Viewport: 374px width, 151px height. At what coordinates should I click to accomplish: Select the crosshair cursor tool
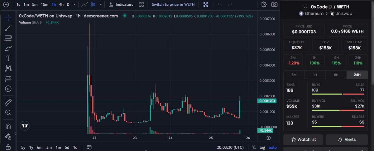[x=8, y=17]
